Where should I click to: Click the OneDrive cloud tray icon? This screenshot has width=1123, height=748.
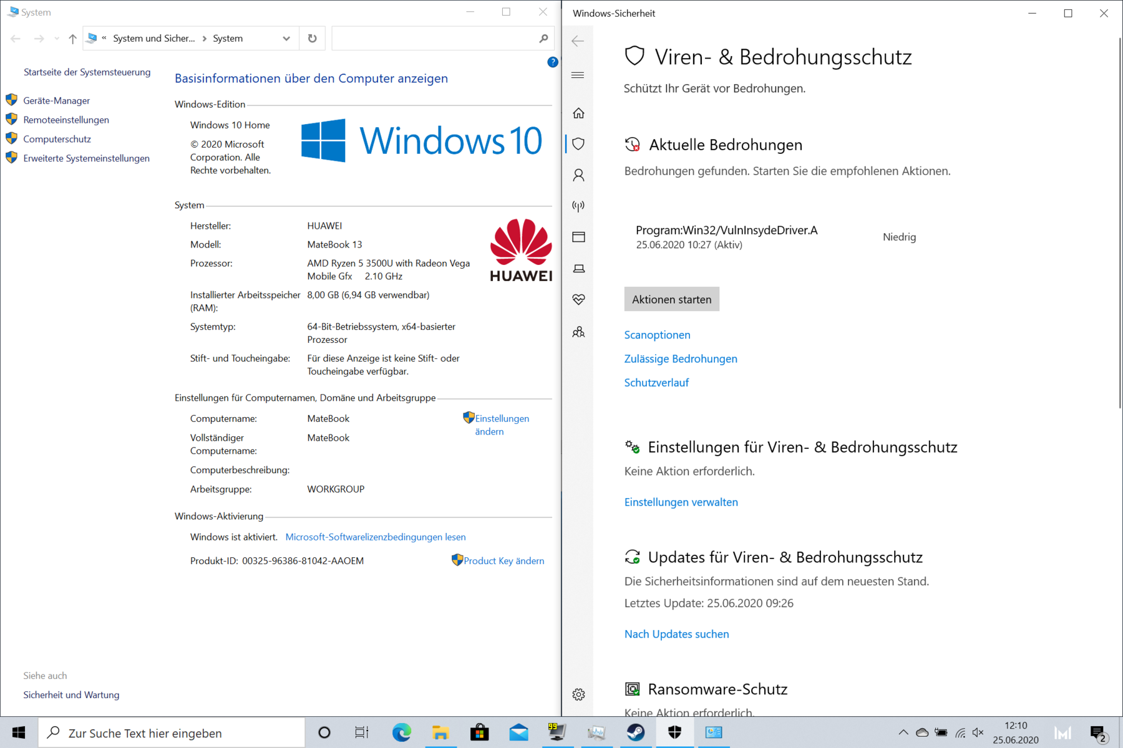[x=922, y=732]
